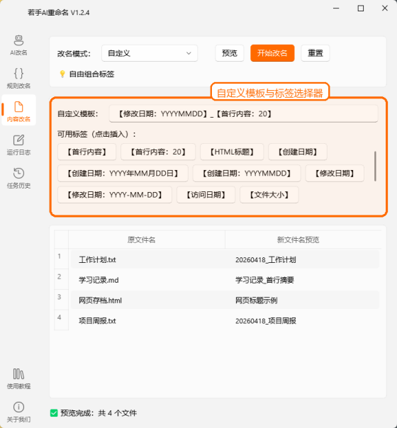
Task: Open the 使用教程 books icon
Action: 18,374
